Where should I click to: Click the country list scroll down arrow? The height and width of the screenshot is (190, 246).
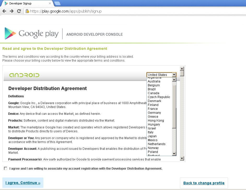point(174,154)
